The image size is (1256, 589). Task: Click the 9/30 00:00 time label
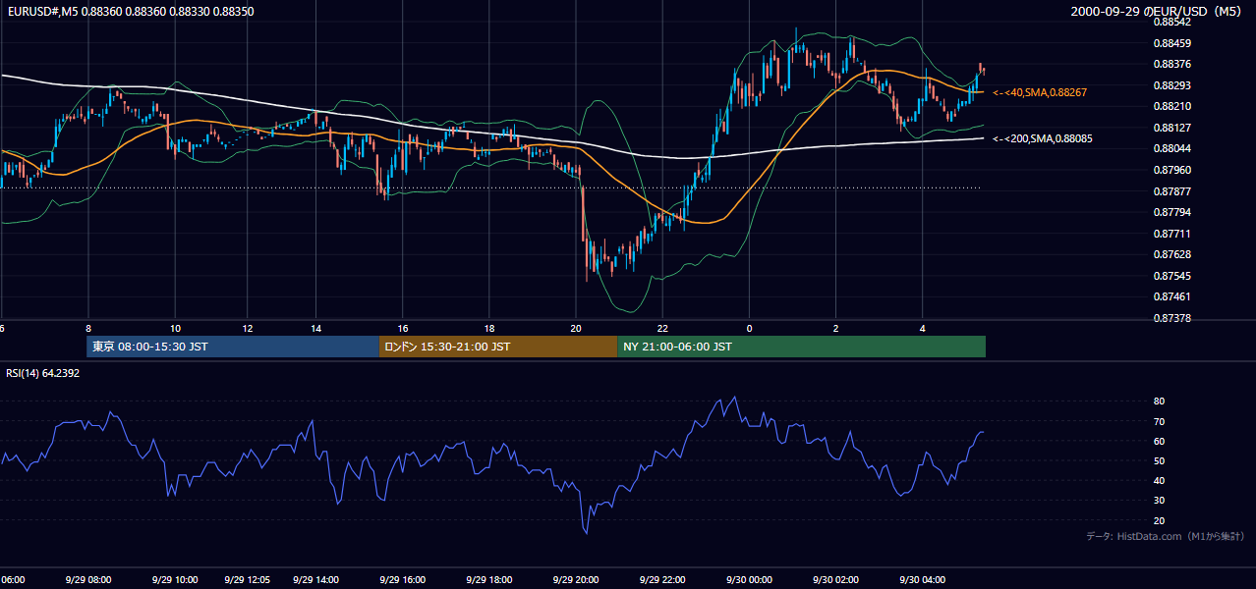coord(749,580)
